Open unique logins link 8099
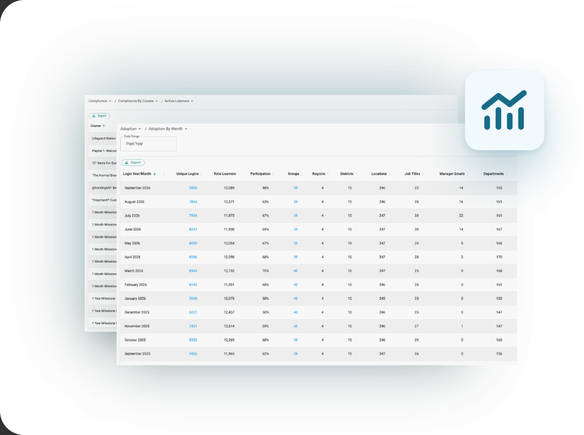The image size is (584, 435). (193, 243)
